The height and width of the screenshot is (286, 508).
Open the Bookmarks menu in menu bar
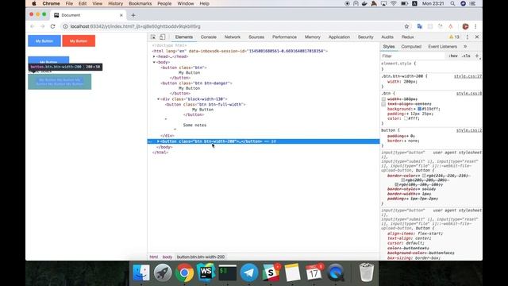point(140,3)
